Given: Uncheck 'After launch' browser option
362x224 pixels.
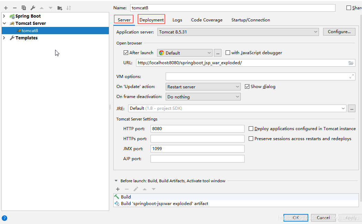Looking at the screenshot, I should (126, 52).
